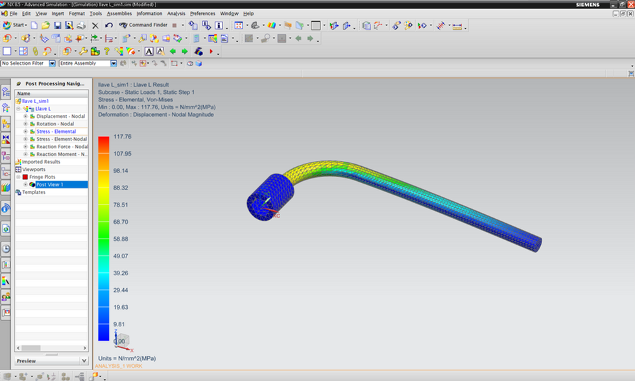Screen dimensions: 635x381
Task: Select Viewports tree item
Action: click(x=34, y=169)
